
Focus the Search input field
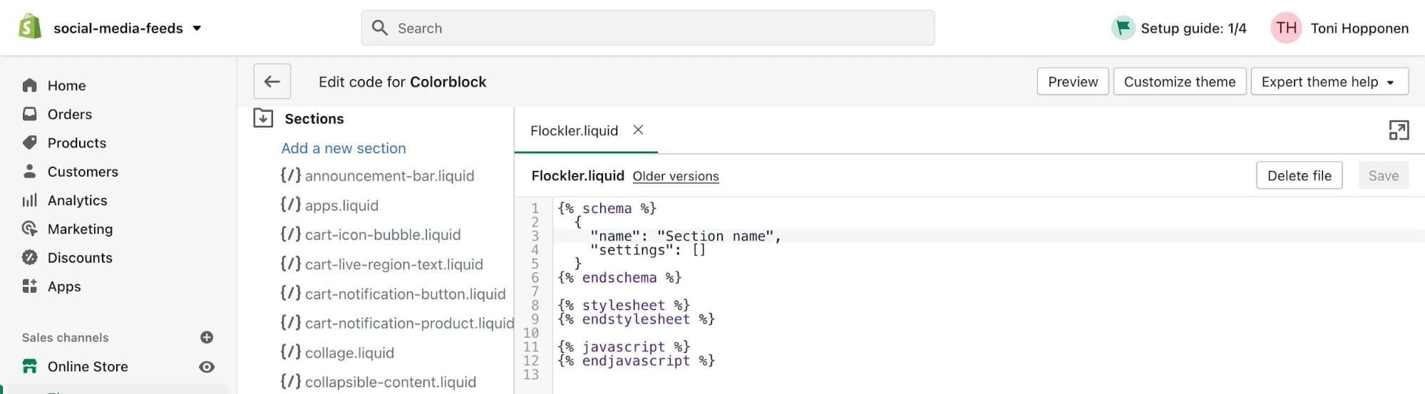[x=647, y=28]
